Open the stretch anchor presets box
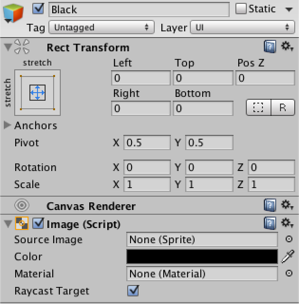This screenshot has height=304, width=299. pos(37,93)
